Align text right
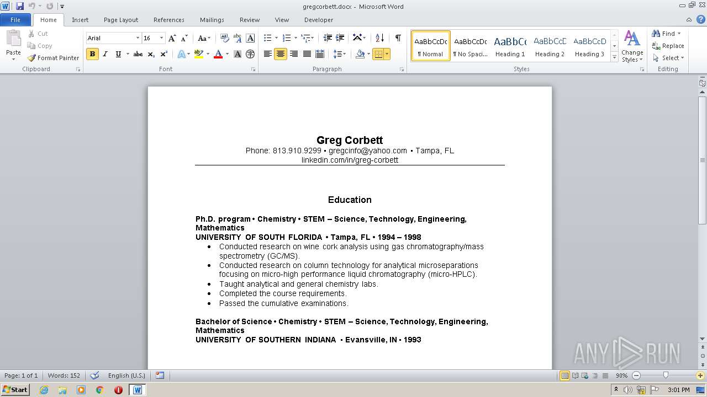The width and height of the screenshot is (707, 397). 294,54
